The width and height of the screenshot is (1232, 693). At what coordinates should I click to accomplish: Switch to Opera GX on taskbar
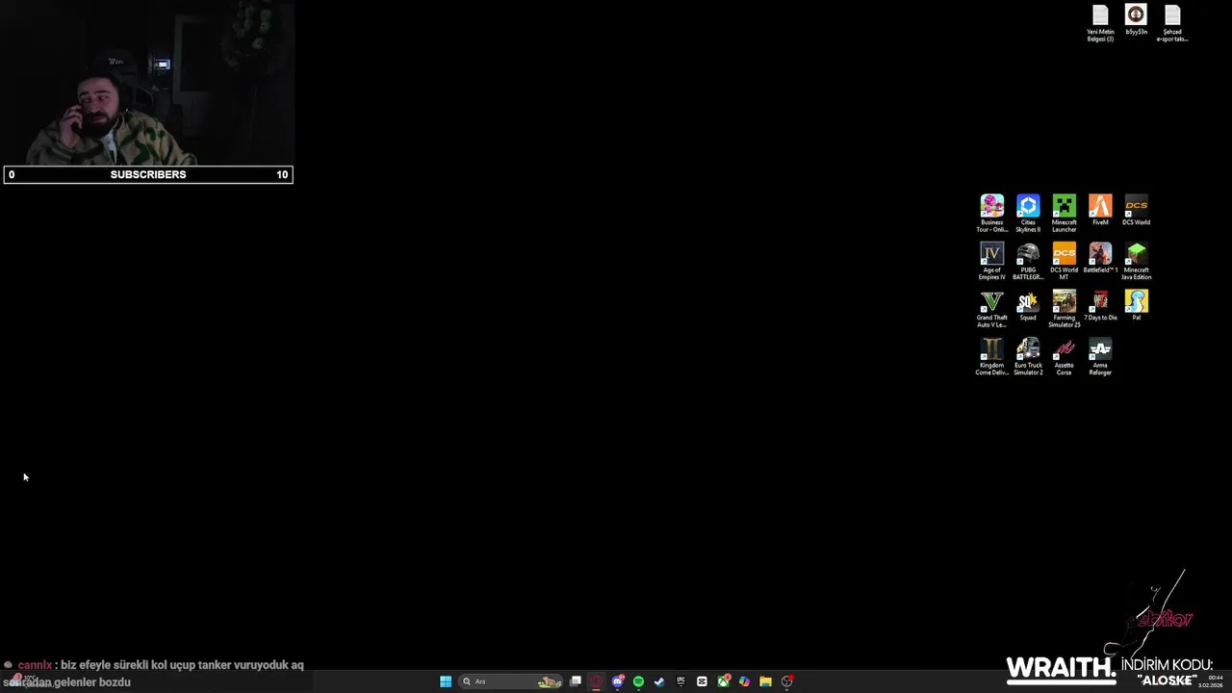point(597,681)
